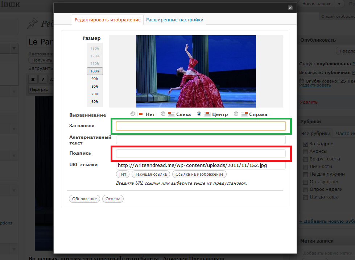Toggle Опрос недели category checkbox
This screenshot has height=260, width=355.
pyautogui.click(x=305, y=190)
